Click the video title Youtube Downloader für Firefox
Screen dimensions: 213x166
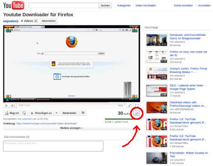pyautogui.click(x=38, y=15)
